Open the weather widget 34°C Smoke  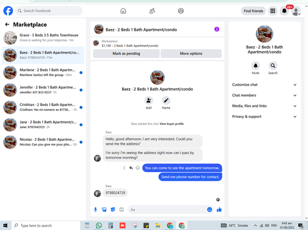point(234,226)
